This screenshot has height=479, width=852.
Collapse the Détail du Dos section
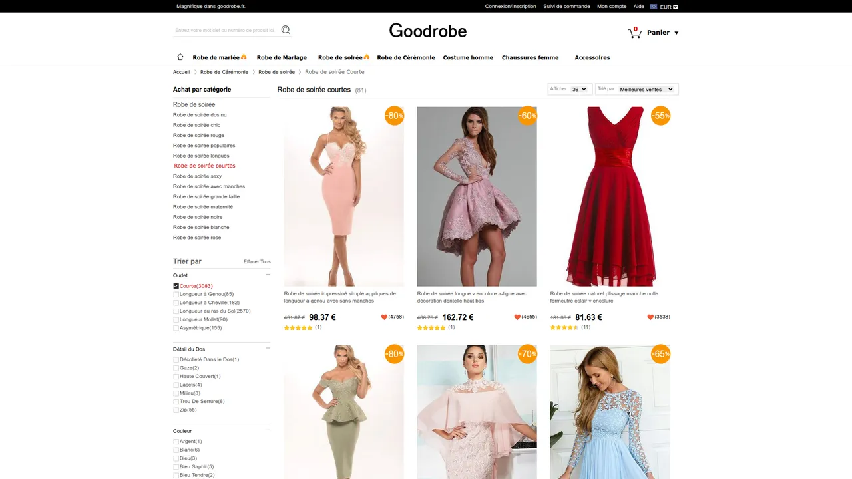tap(268, 348)
